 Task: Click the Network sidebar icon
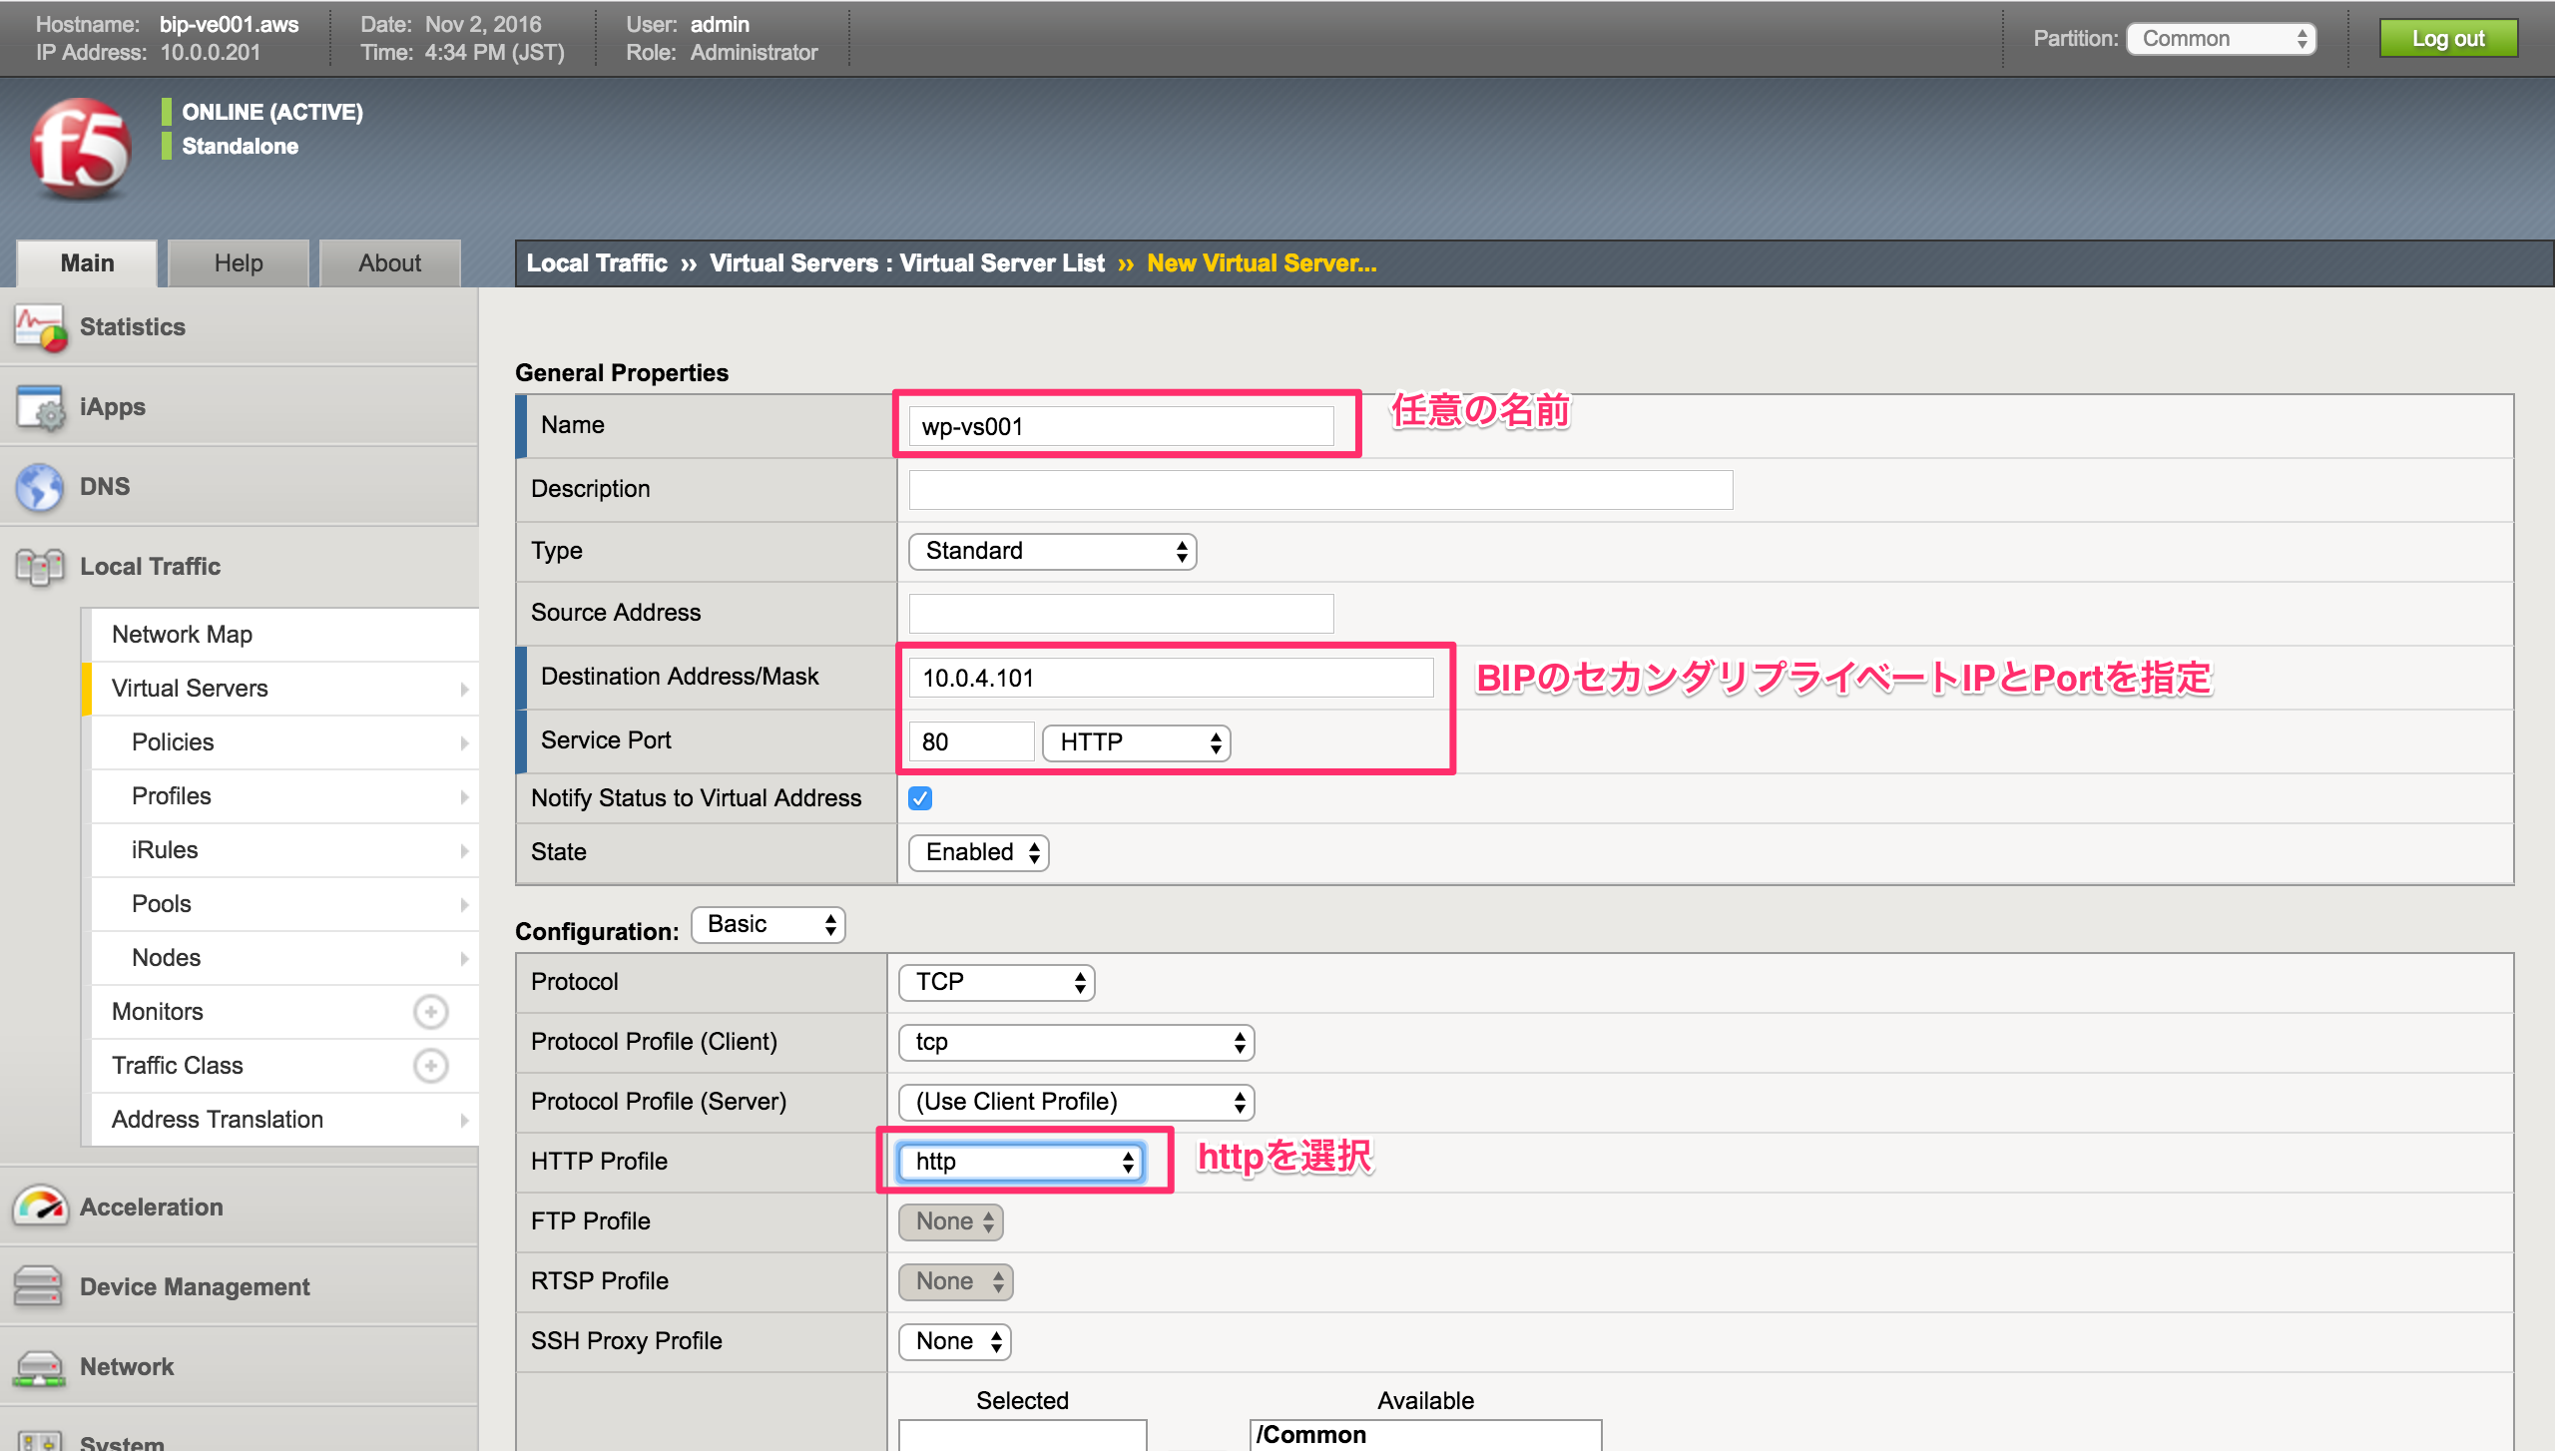point(38,1366)
